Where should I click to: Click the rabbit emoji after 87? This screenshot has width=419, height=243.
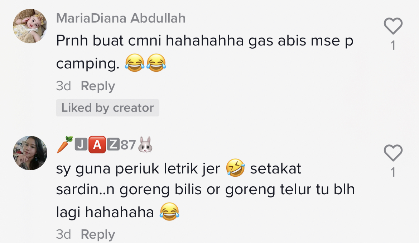[145, 145]
